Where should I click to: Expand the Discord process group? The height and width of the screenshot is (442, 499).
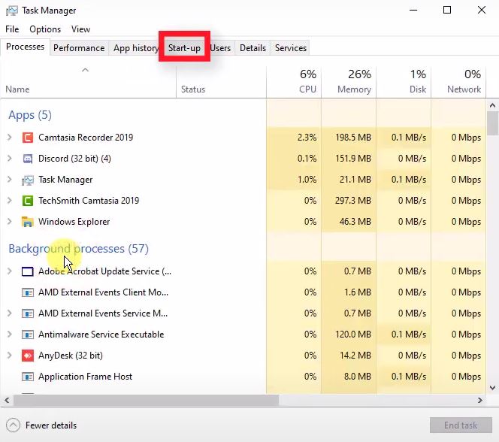click(9, 159)
